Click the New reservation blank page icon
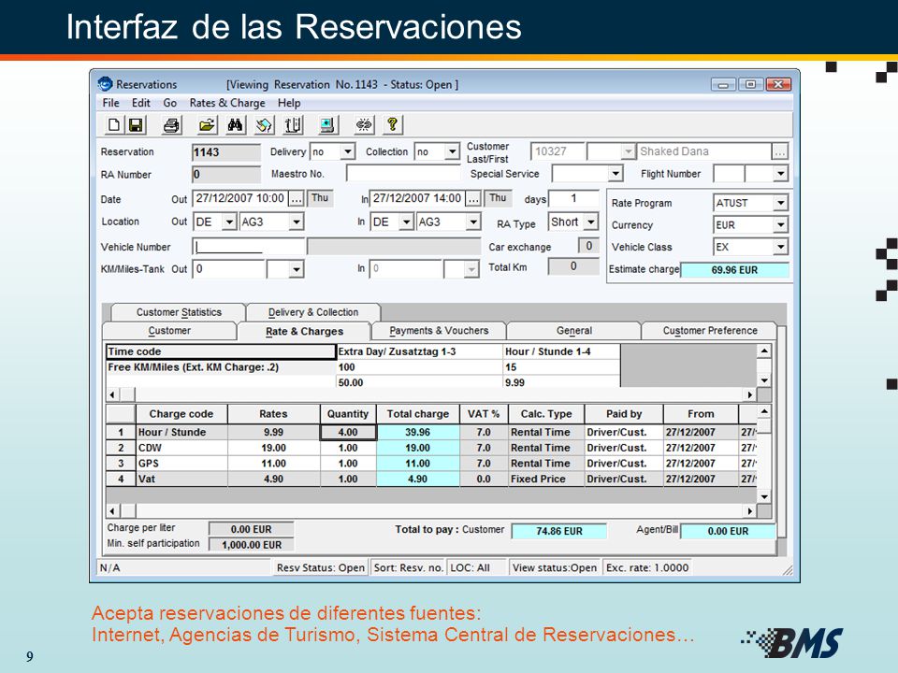Screen dimensions: 898x673 point(114,124)
